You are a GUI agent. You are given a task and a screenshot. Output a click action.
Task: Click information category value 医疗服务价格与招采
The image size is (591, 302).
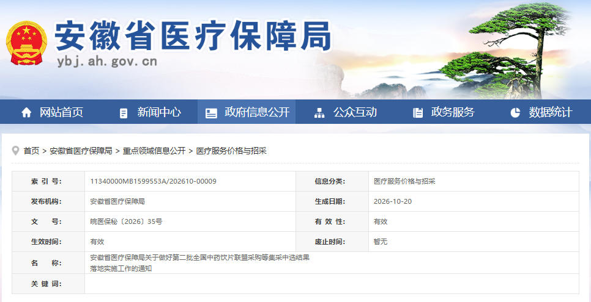(x=404, y=181)
